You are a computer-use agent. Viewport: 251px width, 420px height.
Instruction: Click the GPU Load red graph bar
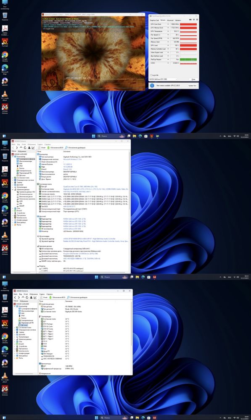(188, 45)
